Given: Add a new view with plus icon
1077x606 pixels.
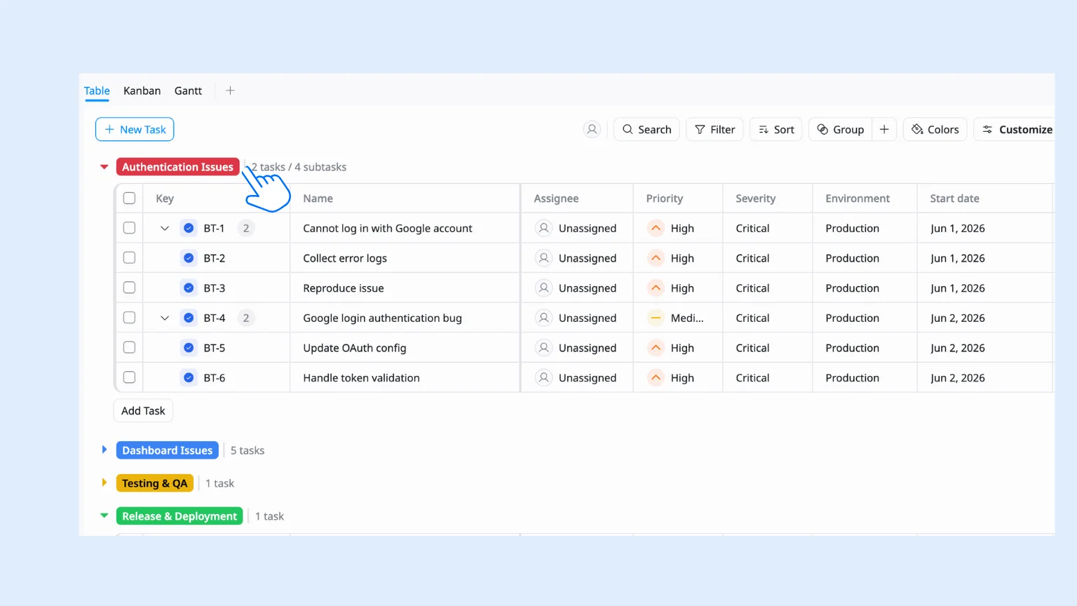Looking at the screenshot, I should click(x=230, y=90).
